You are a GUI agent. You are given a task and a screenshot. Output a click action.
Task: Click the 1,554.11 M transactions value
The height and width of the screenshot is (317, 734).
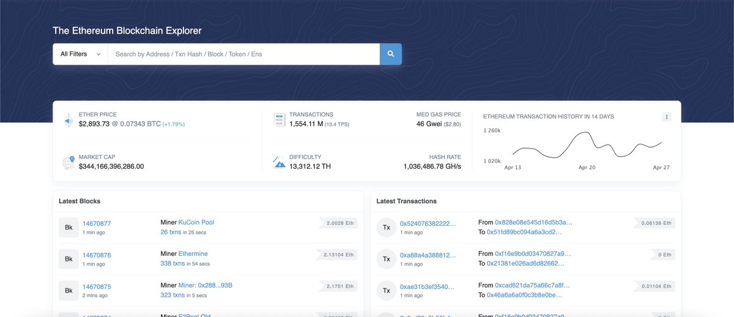coord(306,124)
